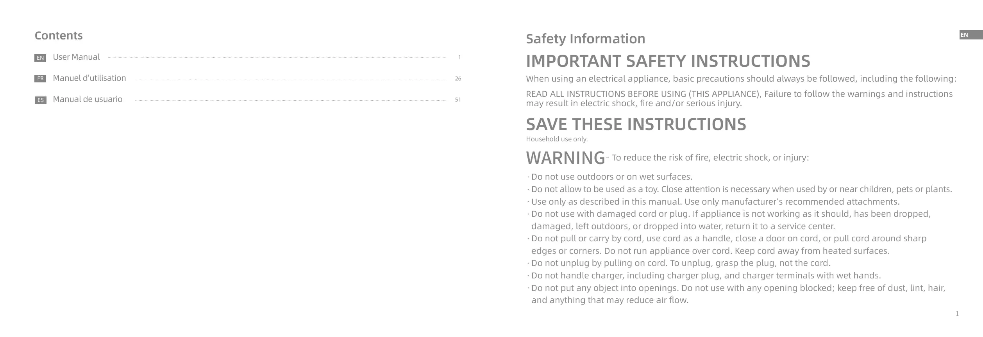Click the SAVE THESE INSTRUCTIONS heading

click(x=636, y=124)
